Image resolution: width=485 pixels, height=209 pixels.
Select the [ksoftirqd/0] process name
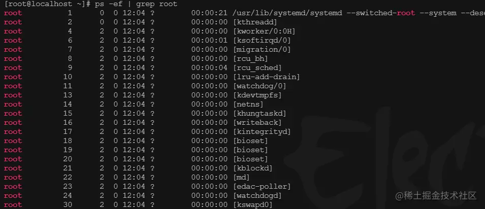[262, 41]
